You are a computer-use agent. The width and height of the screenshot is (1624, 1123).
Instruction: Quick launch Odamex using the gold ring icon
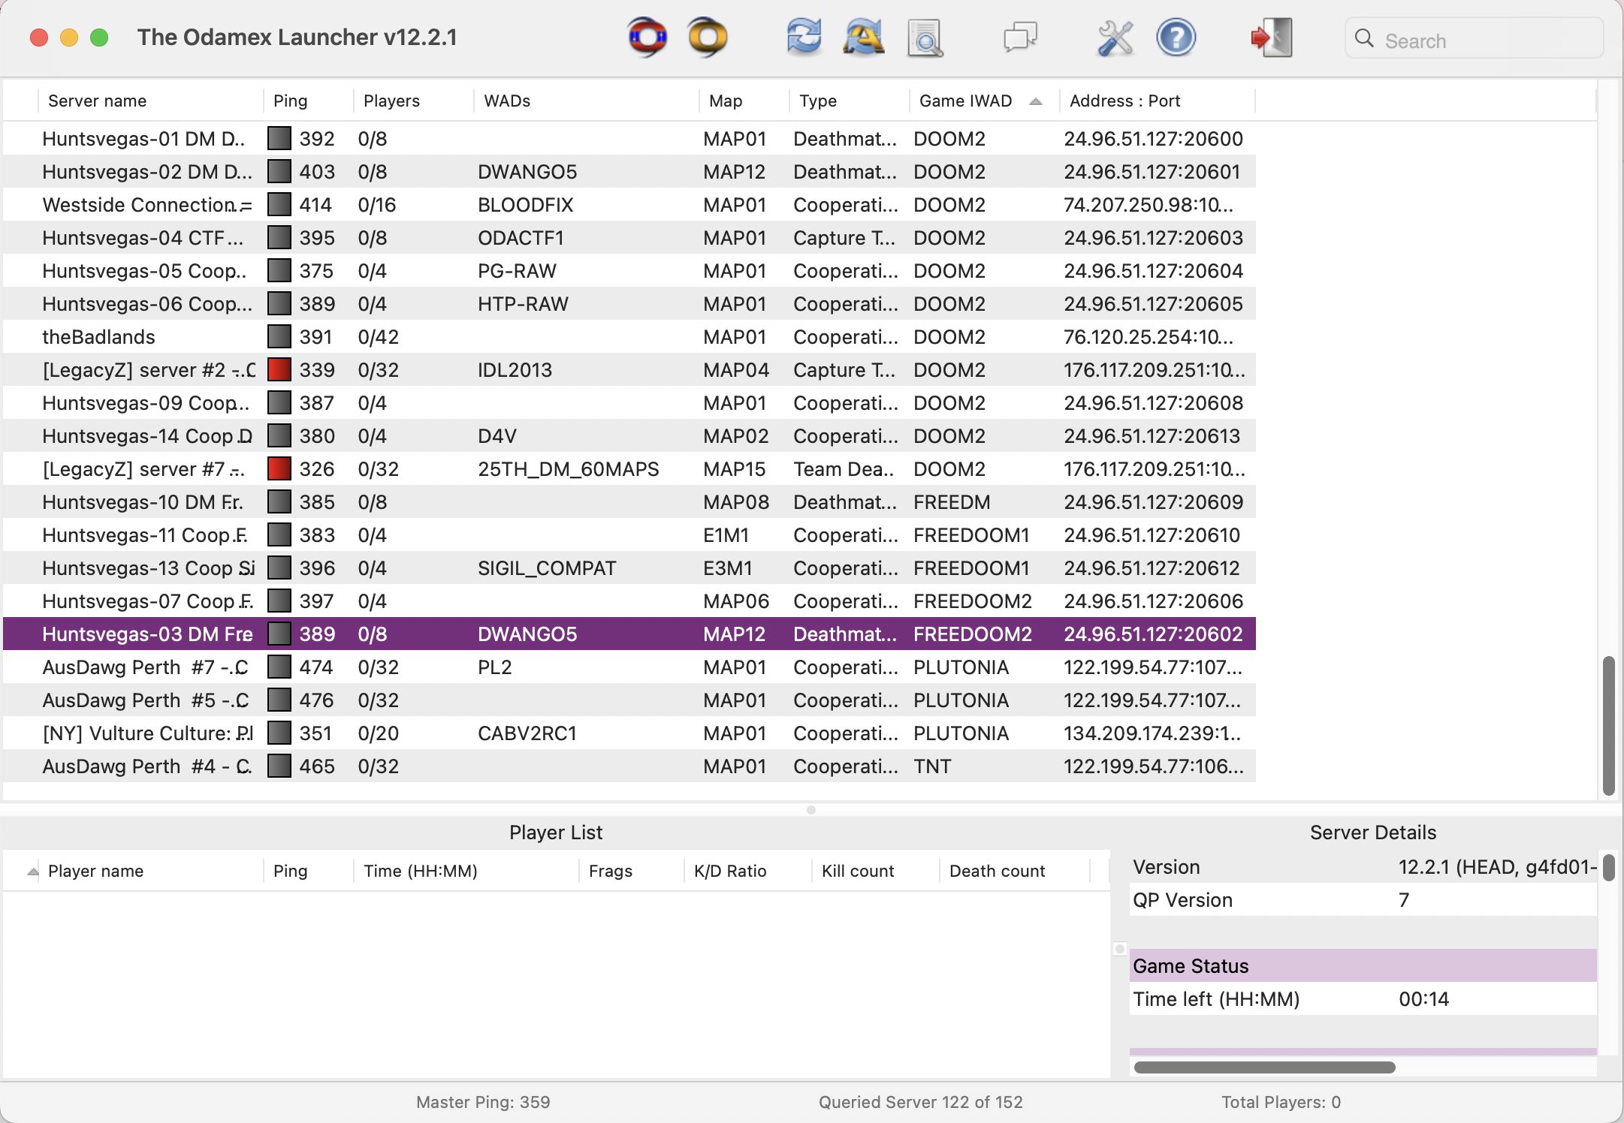tap(708, 37)
